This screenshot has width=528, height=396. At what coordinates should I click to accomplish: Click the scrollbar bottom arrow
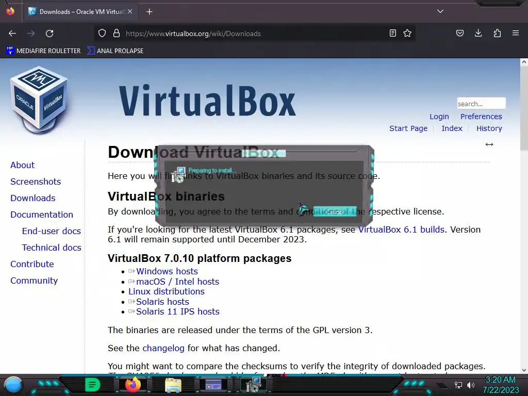tap(524, 370)
